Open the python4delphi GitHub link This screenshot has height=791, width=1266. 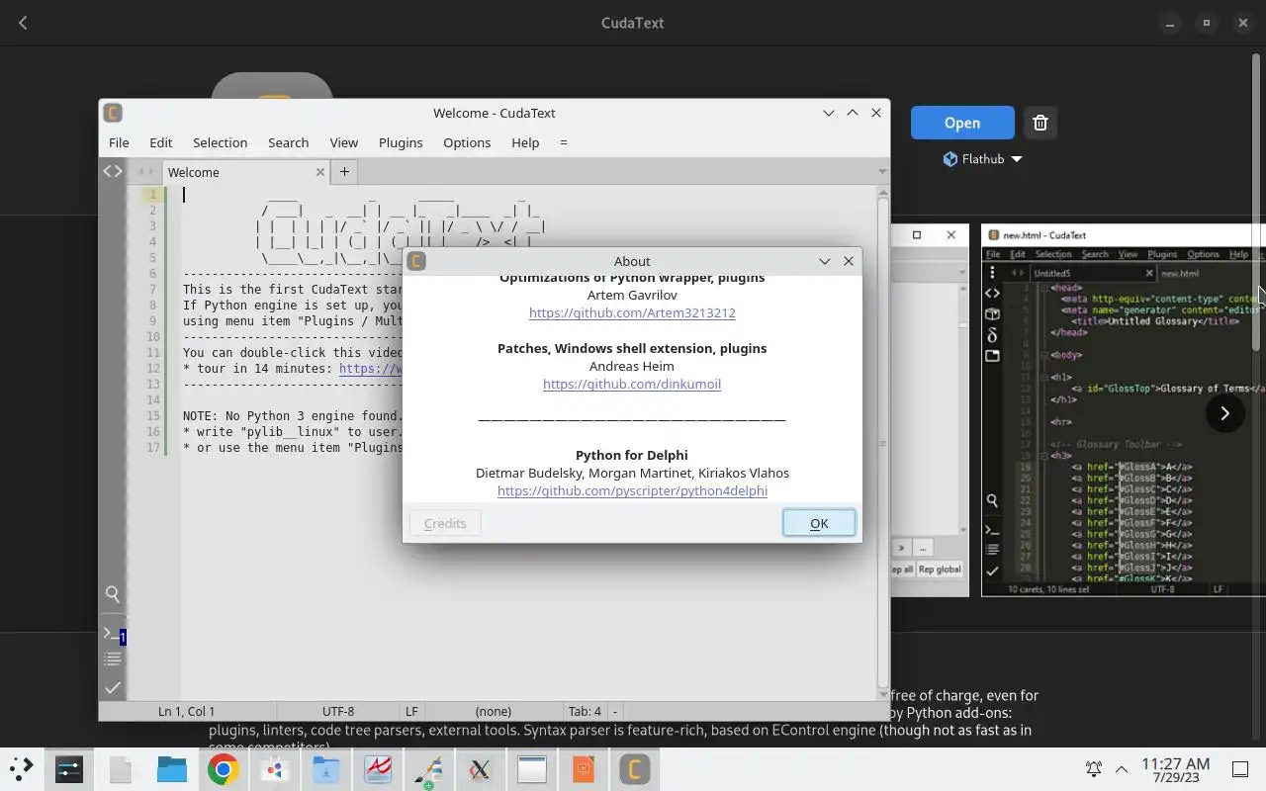(x=632, y=490)
